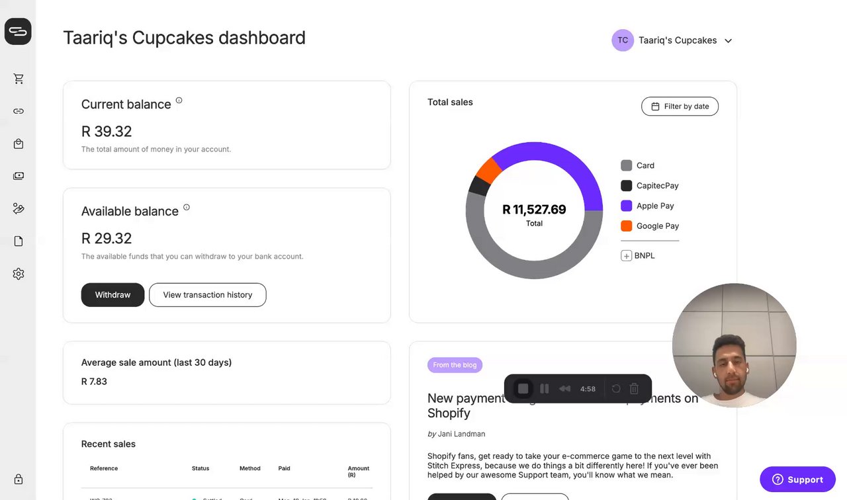
Task: Open the banknote payments sidebar icon
Action: (x=19, y=176)
